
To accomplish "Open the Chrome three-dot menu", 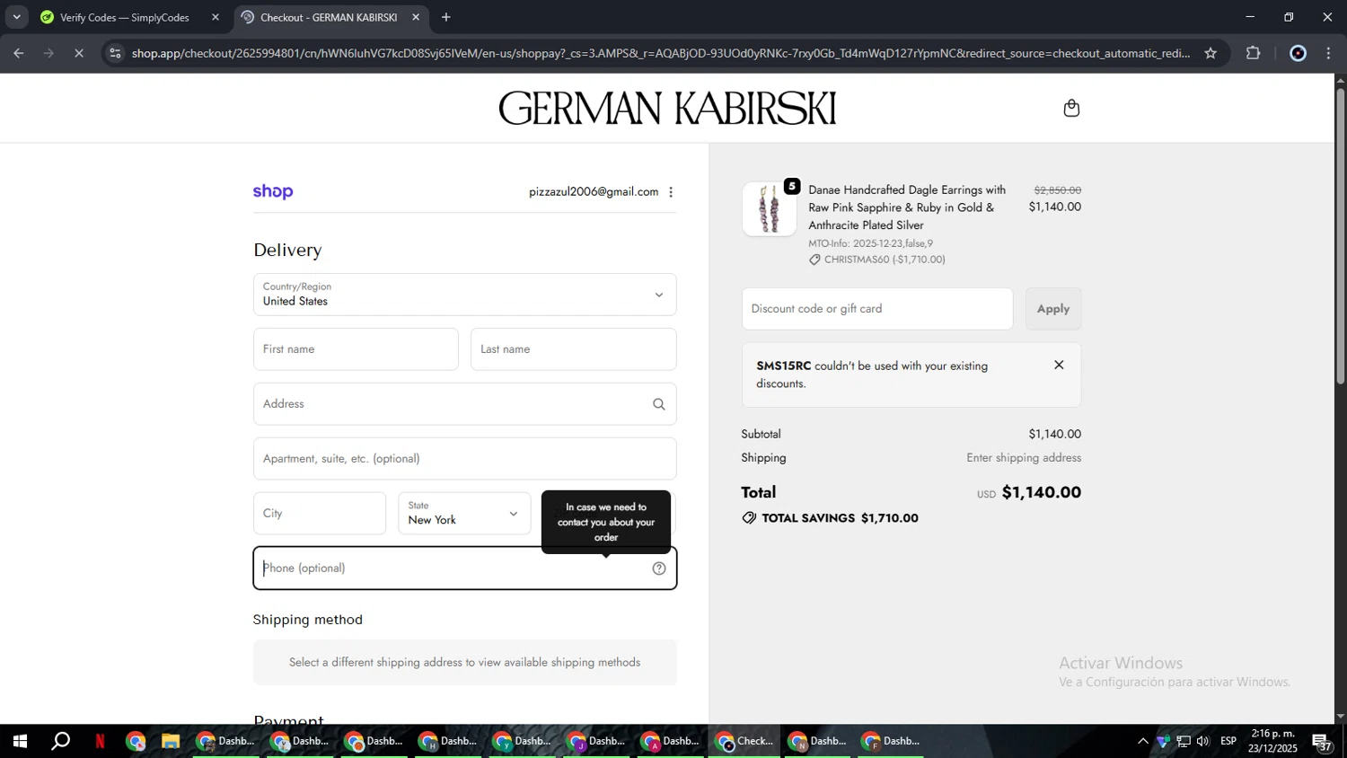I will 1329,53.
